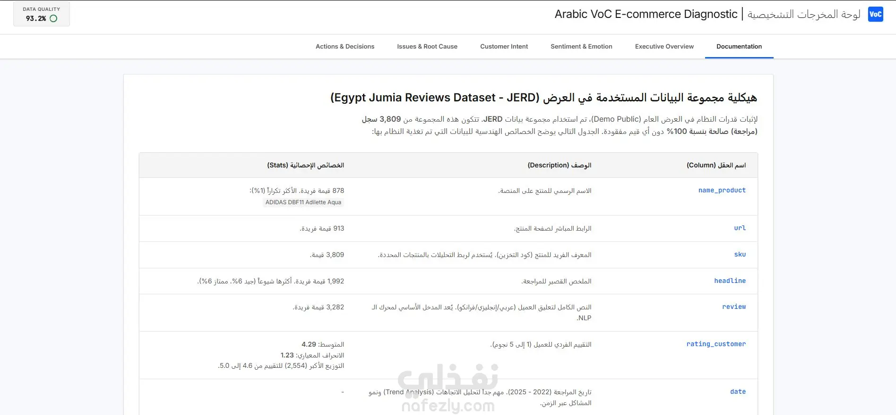This screenshot has height=415, width=896.
Task: Open the Sentiment & Emotion tab
Action: coord(581,46)
